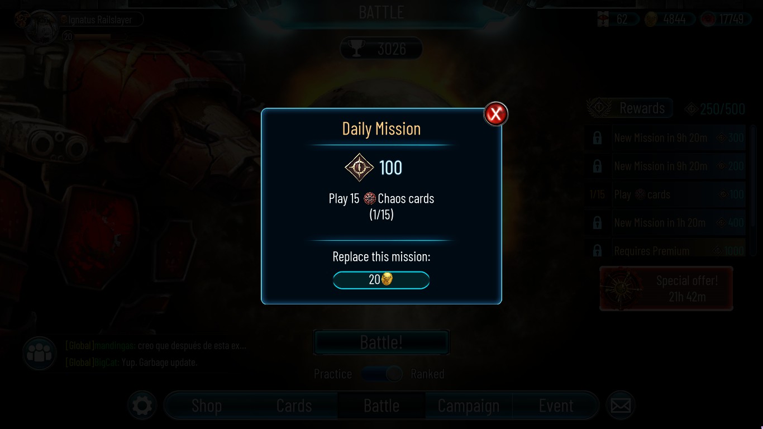Image resolution: width=763 pixels, height=429 pixels.
Task: Open the Event tab
Action: [556, 406]
